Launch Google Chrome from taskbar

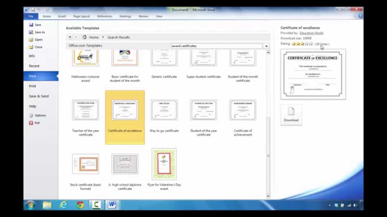click(80, 205)
